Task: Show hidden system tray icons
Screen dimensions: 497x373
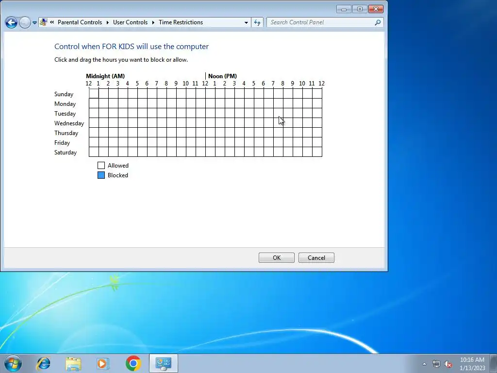Action: pos(424,364)
